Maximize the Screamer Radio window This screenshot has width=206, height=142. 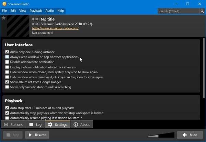click(x=187, y=4)
